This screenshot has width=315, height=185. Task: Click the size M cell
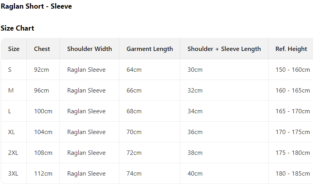[11, 91]
